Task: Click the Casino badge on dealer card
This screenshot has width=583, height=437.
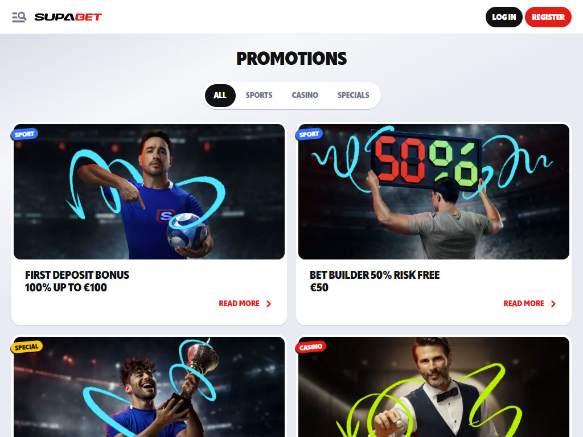Action: (x=311, y=347)
